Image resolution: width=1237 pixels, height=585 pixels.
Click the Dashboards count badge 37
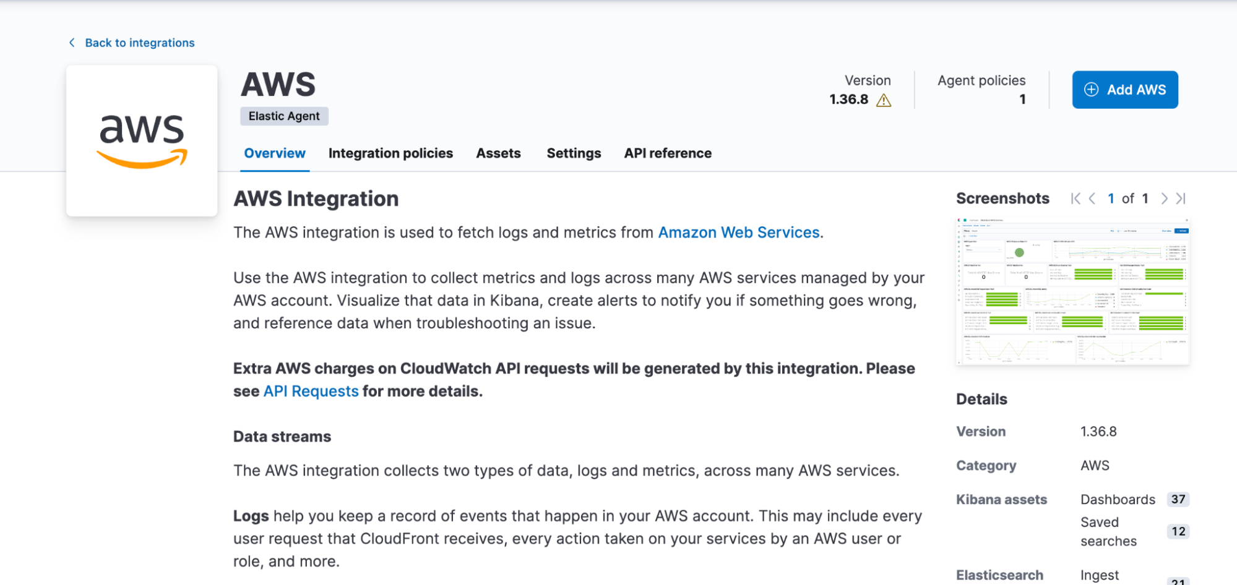(1178, 500)
